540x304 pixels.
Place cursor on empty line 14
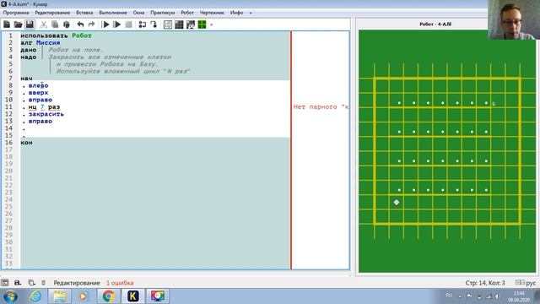(x=155, y=128)
